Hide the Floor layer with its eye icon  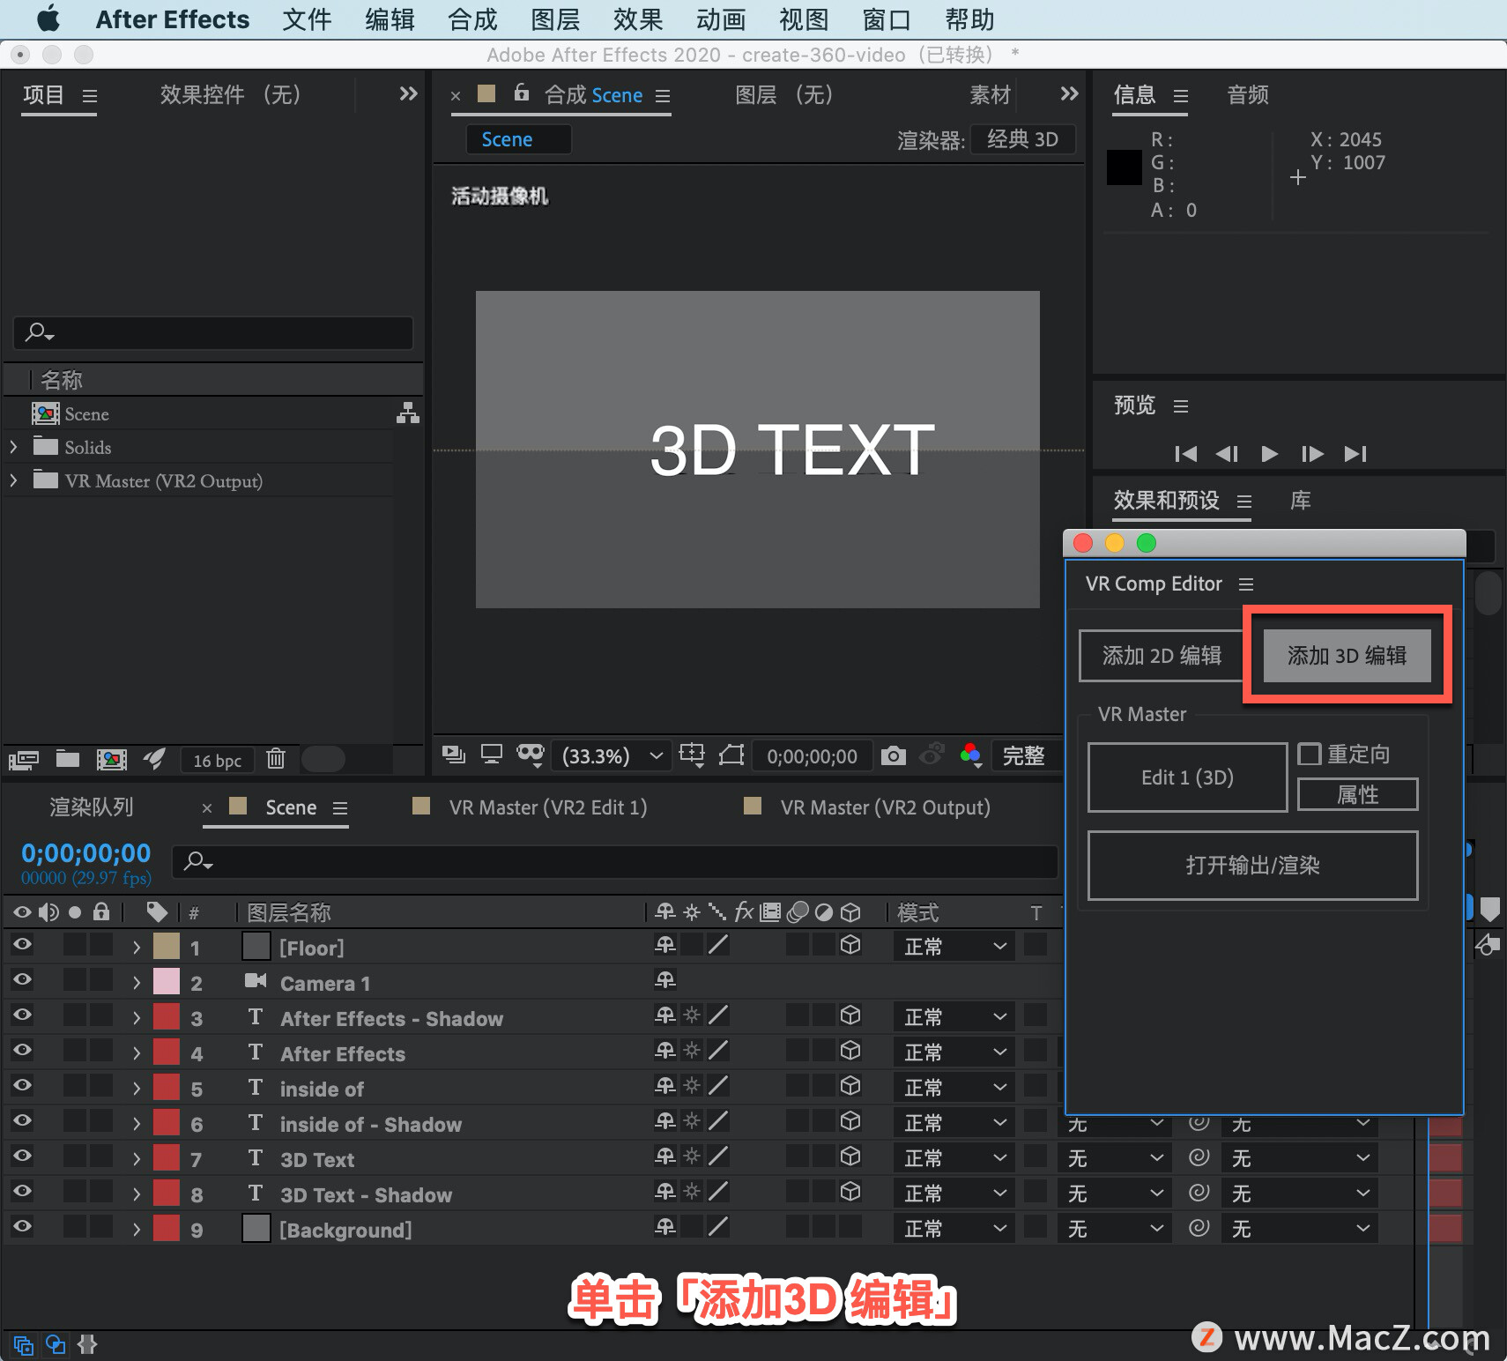click(x=22, y=944)
